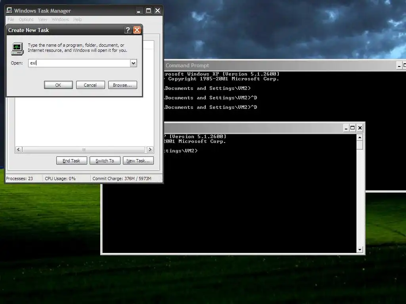This screenshot has height=304, width=406.
Task: Open the File menu in Task Manager
Action: [x=11, y=19]
